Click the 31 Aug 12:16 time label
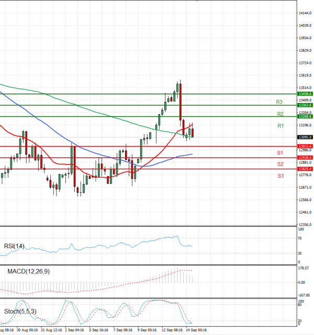Viewport: 314px width, 335px height. [51, 330]
